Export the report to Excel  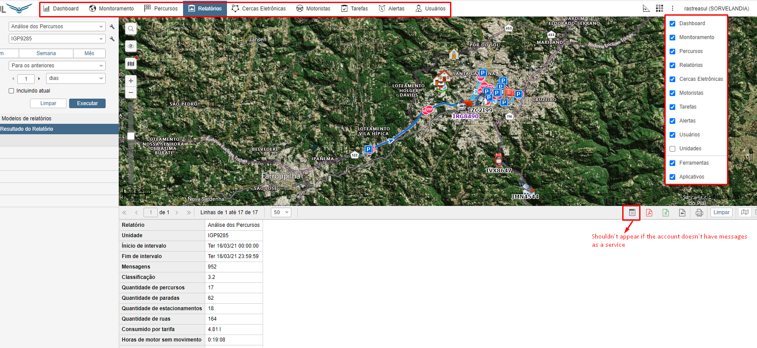point(665,212)
